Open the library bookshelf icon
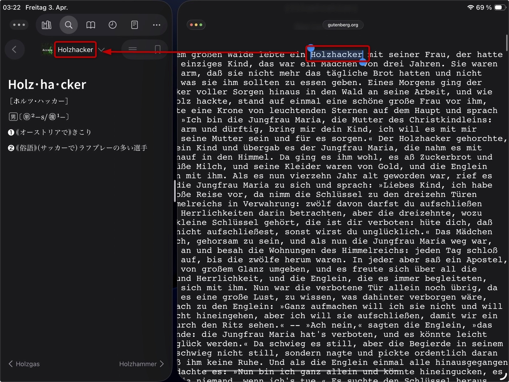This screenshot has width=509, height=382. pyautogui.click(x=46, y=25)
